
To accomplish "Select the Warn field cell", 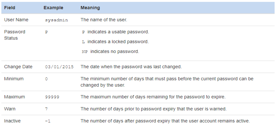I will coord(10,109).
